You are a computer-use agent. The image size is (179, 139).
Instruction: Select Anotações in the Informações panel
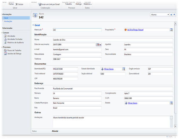tap(8, 21)
